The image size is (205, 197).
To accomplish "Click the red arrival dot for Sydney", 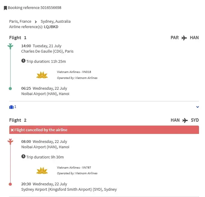I will click(11, 184).
